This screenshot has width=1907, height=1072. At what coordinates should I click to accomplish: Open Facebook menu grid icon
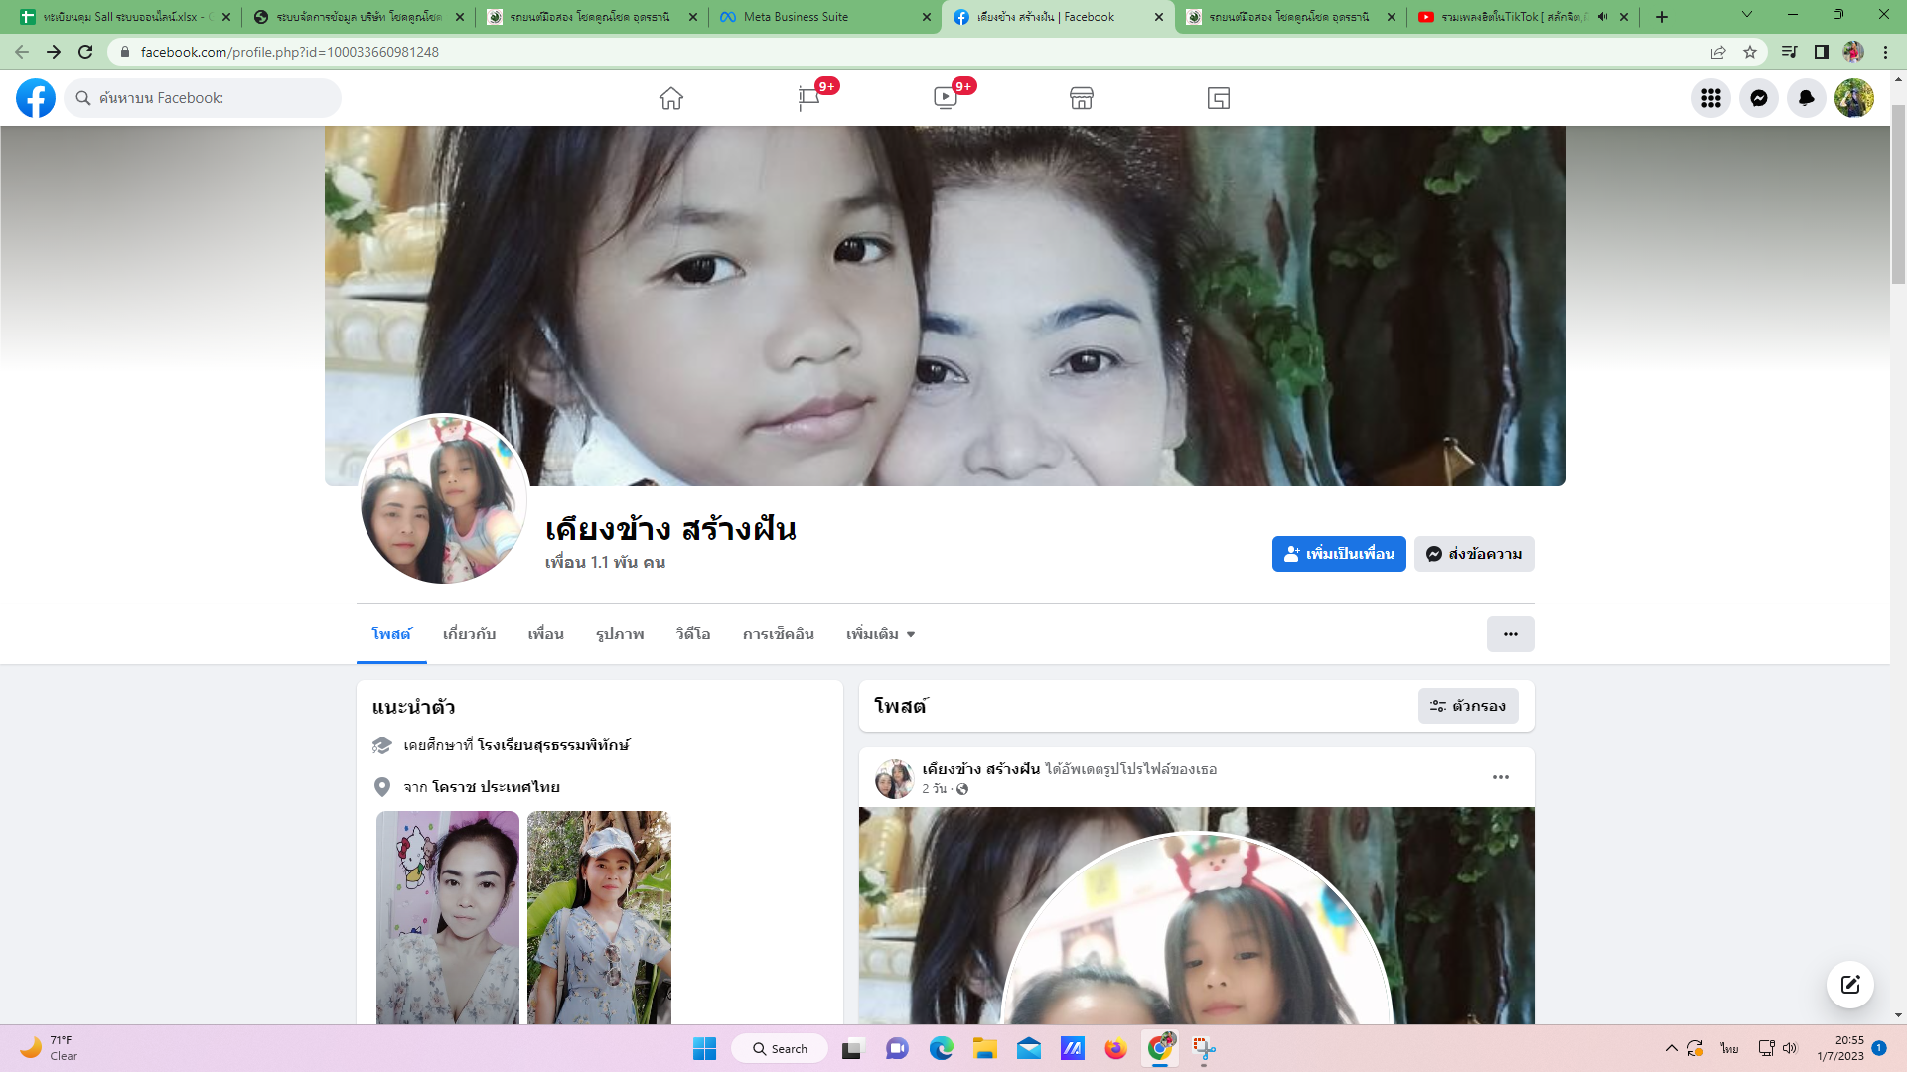point(1710,98)
